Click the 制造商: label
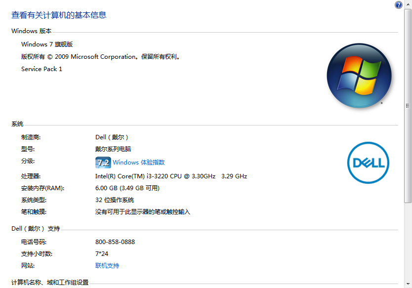 tap(31, 137)
